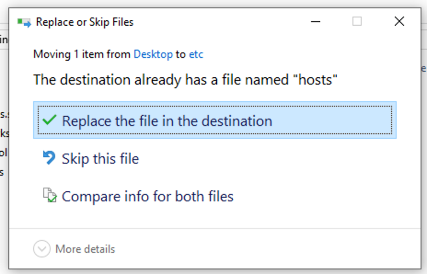Show more details via the text label
The height and width of the screenshot is (274, 427).
[x=85, y=249]
